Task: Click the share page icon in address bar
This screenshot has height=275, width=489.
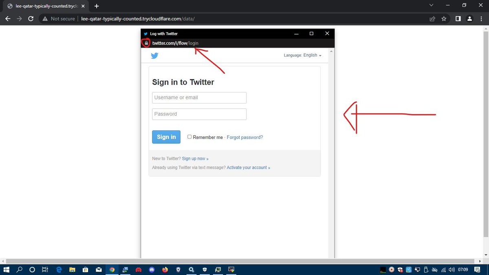Action: tap(432, 19)
